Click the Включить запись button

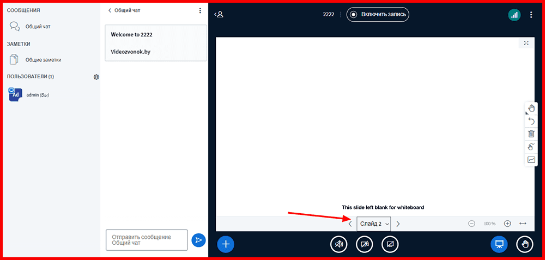point(378,14)
